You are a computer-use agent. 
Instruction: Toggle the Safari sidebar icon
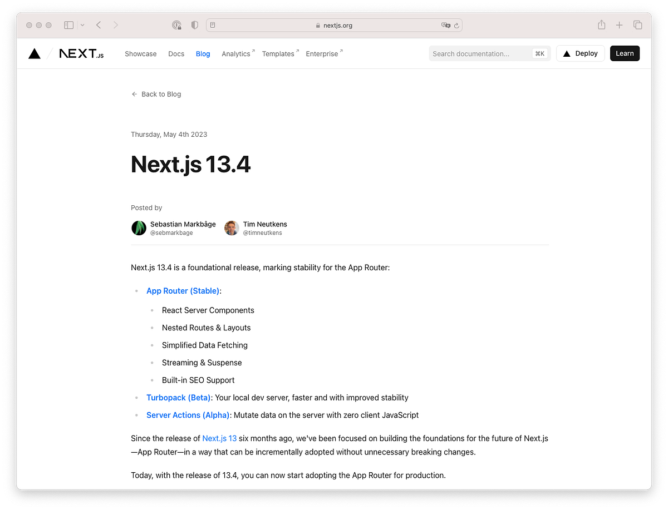tap(68, 25)
